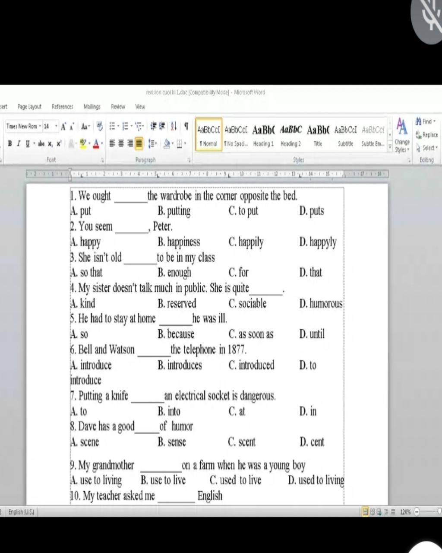Image resolution: width=442 pixels, height=553 pixels.
Task: Click the Grow Font icon
Action: pos(63,127)
